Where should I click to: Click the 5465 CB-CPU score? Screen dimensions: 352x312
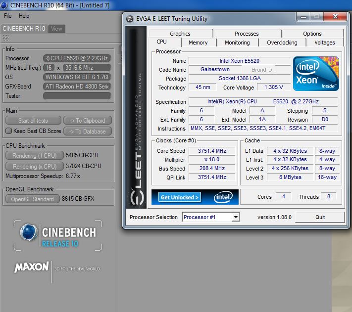coord(82,155)
